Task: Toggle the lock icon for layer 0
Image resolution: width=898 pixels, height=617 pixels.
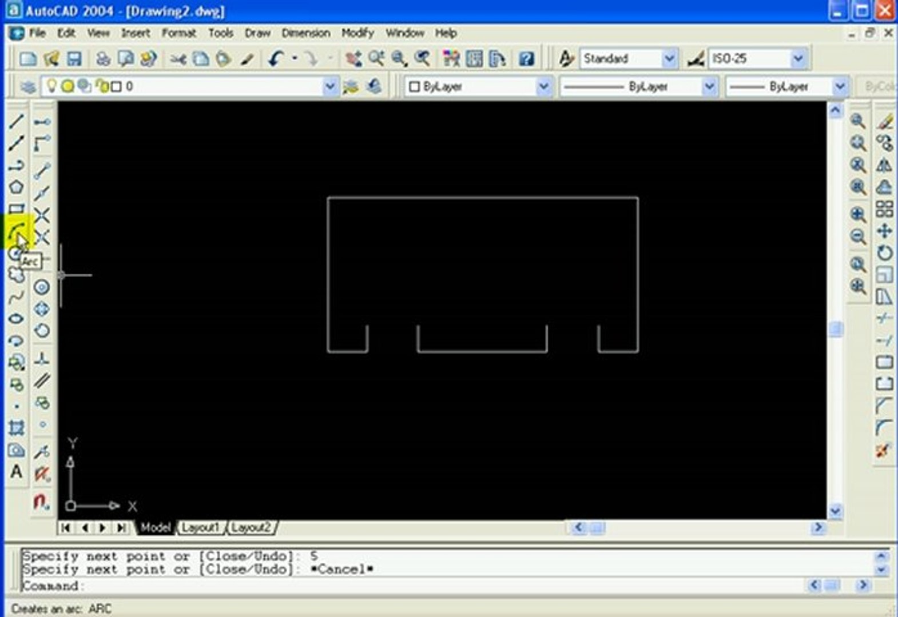Action: click(103, 86)
